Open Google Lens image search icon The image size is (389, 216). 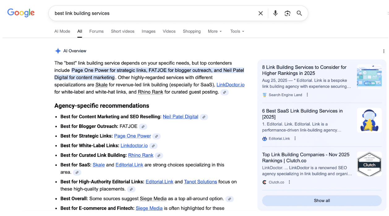tap(288, 13)
